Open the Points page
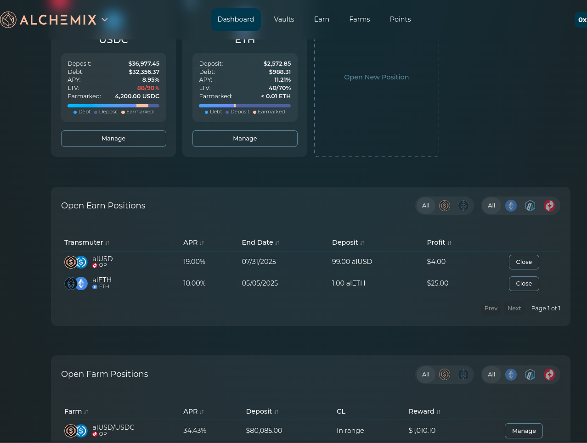Viewport: 587px width, 443px height. coord(400,19)
